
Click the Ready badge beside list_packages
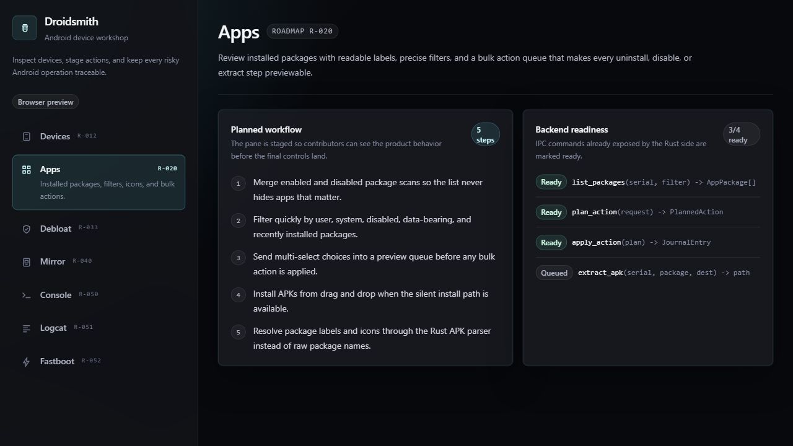pos(551,182)
